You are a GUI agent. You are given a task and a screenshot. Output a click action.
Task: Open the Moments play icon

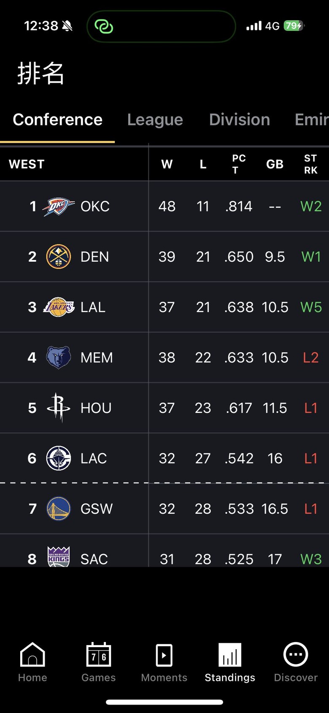click(x=164, y=655)
